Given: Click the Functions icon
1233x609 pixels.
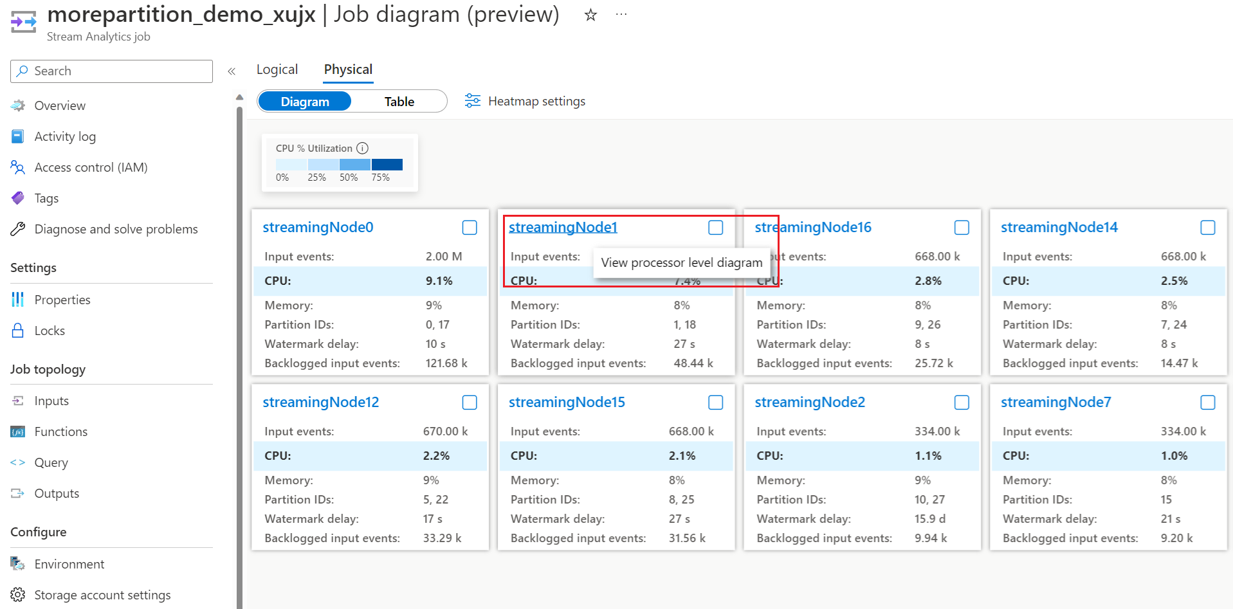Looking at the screenshot, I should tap(18, 432).
